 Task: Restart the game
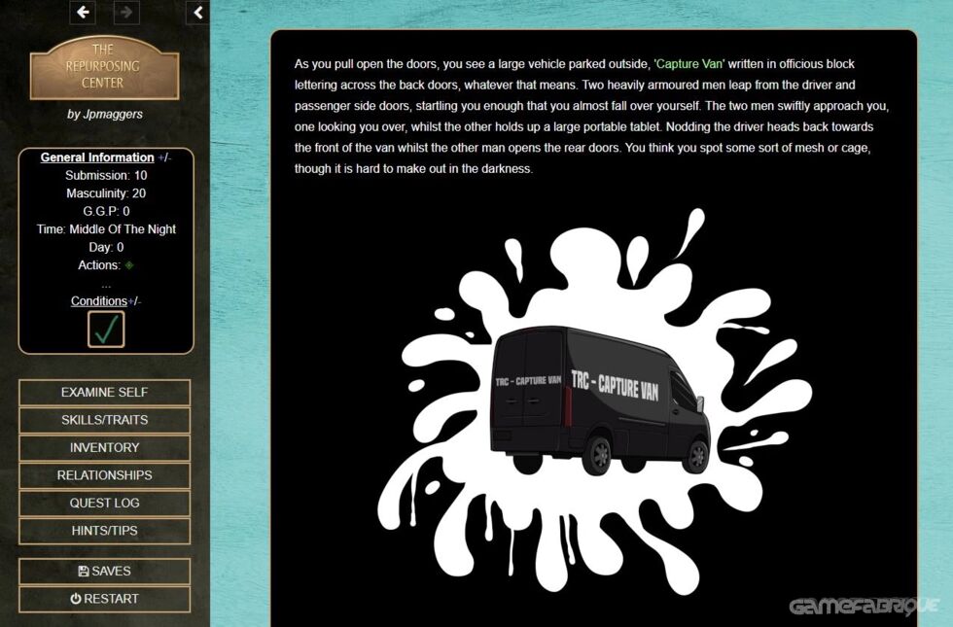click(x=105, y=599)
